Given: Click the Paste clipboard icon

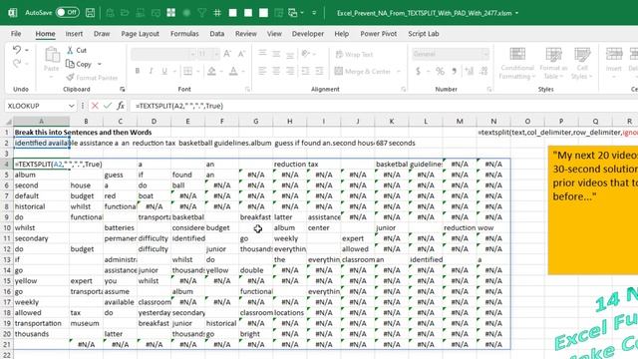Looking at the screenshot, I should 52,55.
